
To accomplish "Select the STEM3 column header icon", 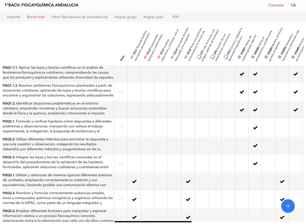I will click(266, 57).
